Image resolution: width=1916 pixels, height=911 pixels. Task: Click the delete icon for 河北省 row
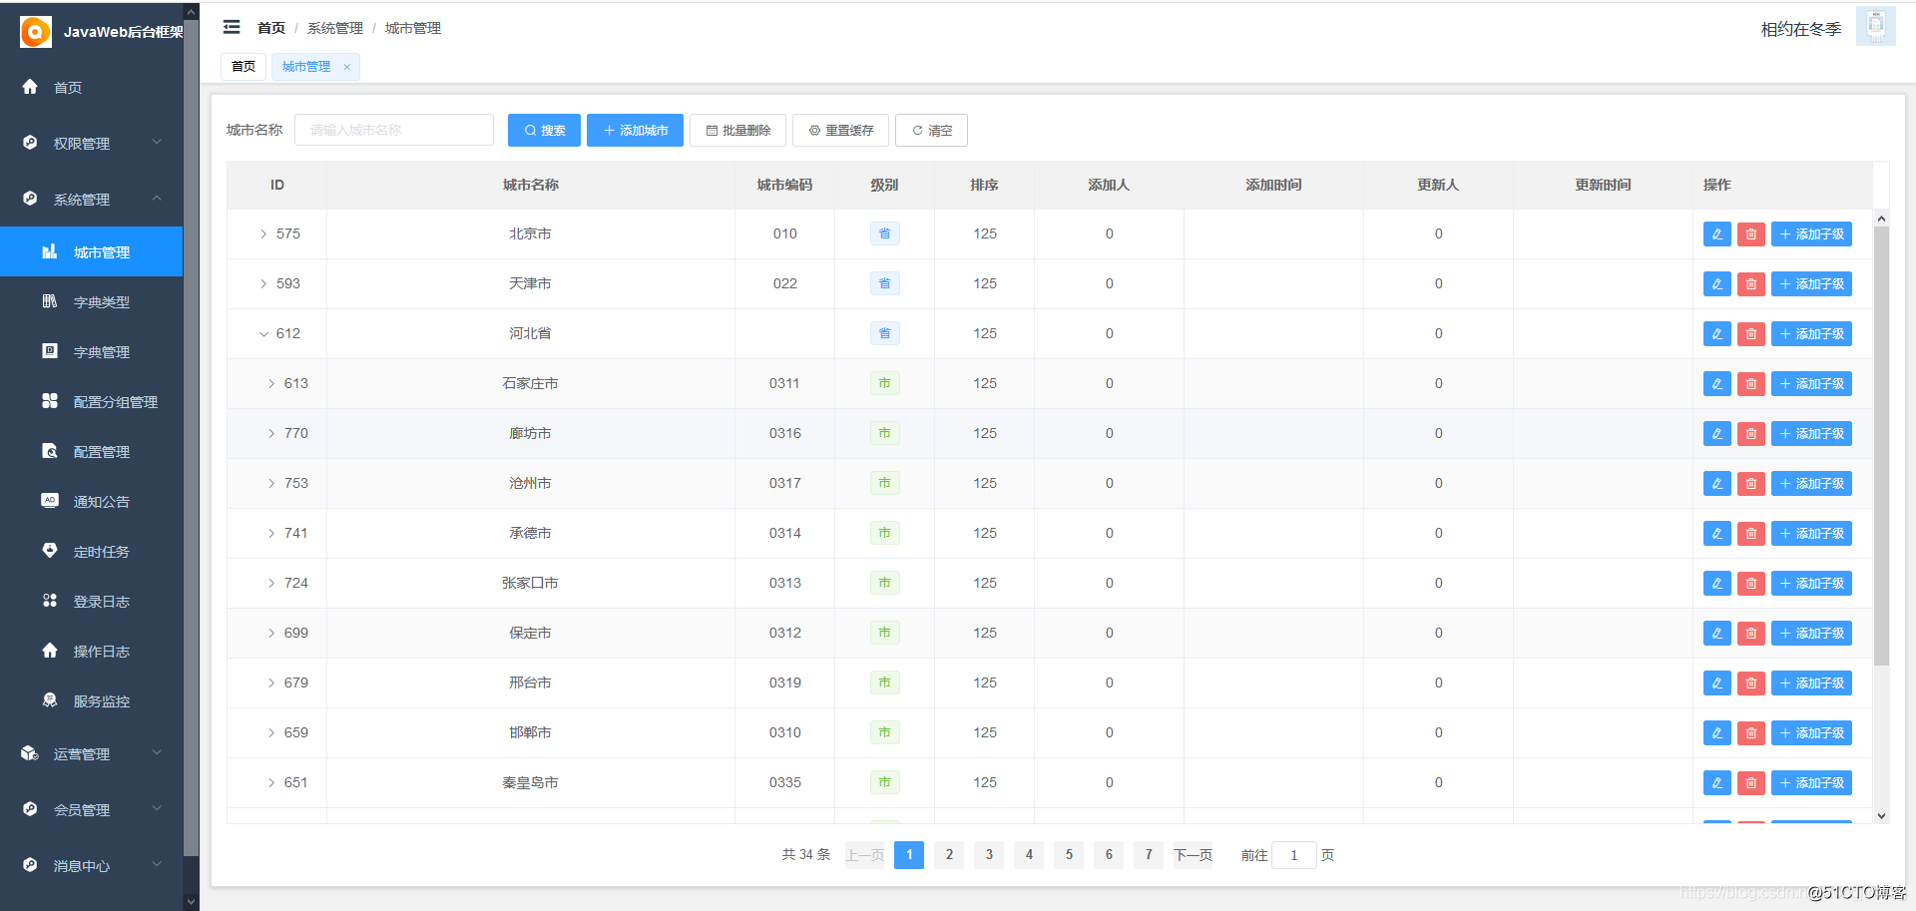(1750, 334)
